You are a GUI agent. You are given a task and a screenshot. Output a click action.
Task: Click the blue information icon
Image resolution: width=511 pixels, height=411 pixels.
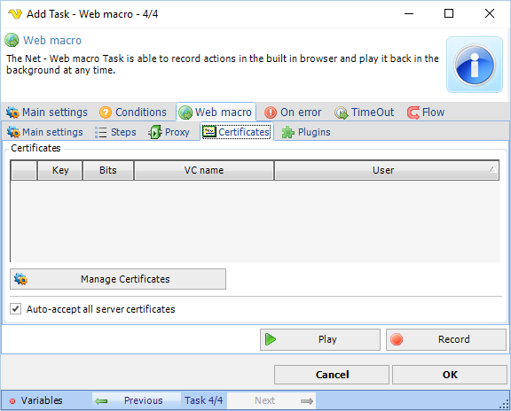tap(474, 65)
